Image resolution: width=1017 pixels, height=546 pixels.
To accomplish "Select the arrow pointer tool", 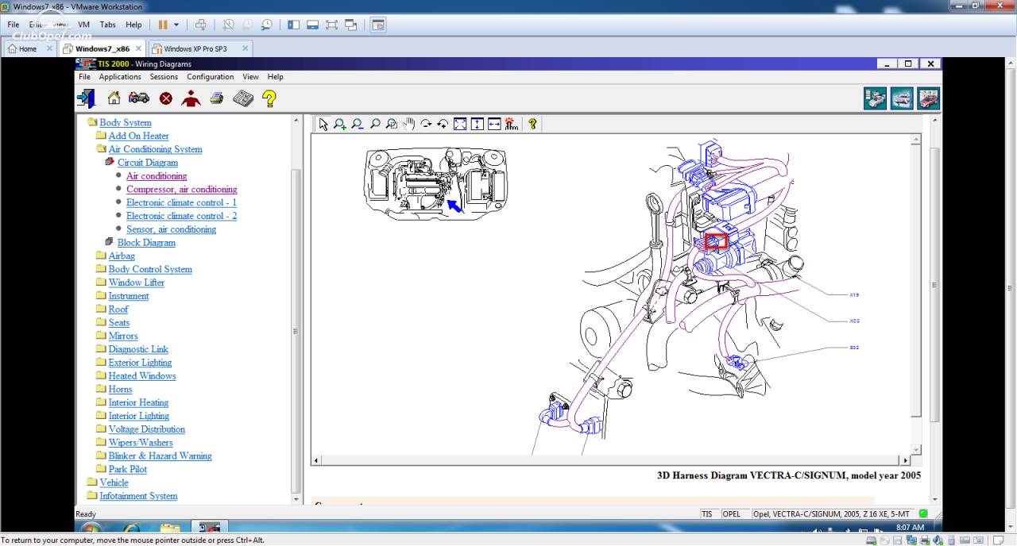I will tap(323, 124).
